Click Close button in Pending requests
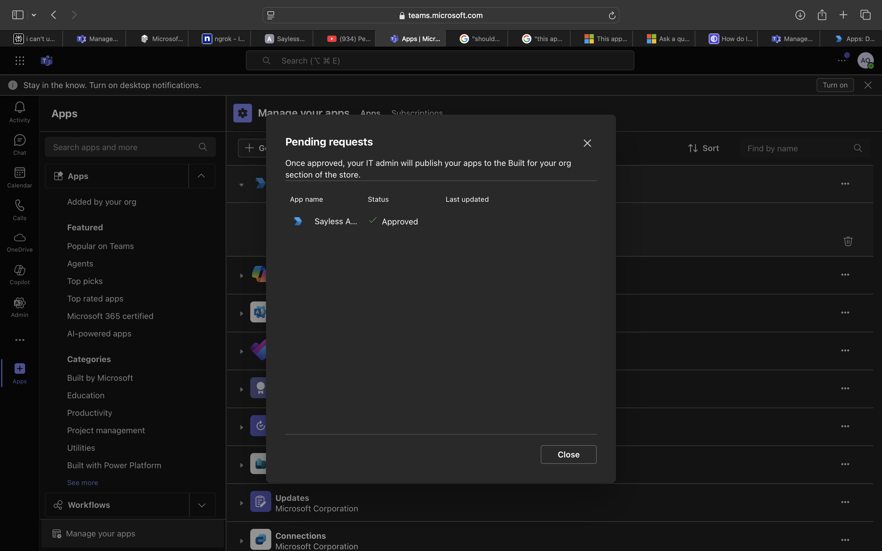This screenshot has width=882, height=551. coord(568,455)
